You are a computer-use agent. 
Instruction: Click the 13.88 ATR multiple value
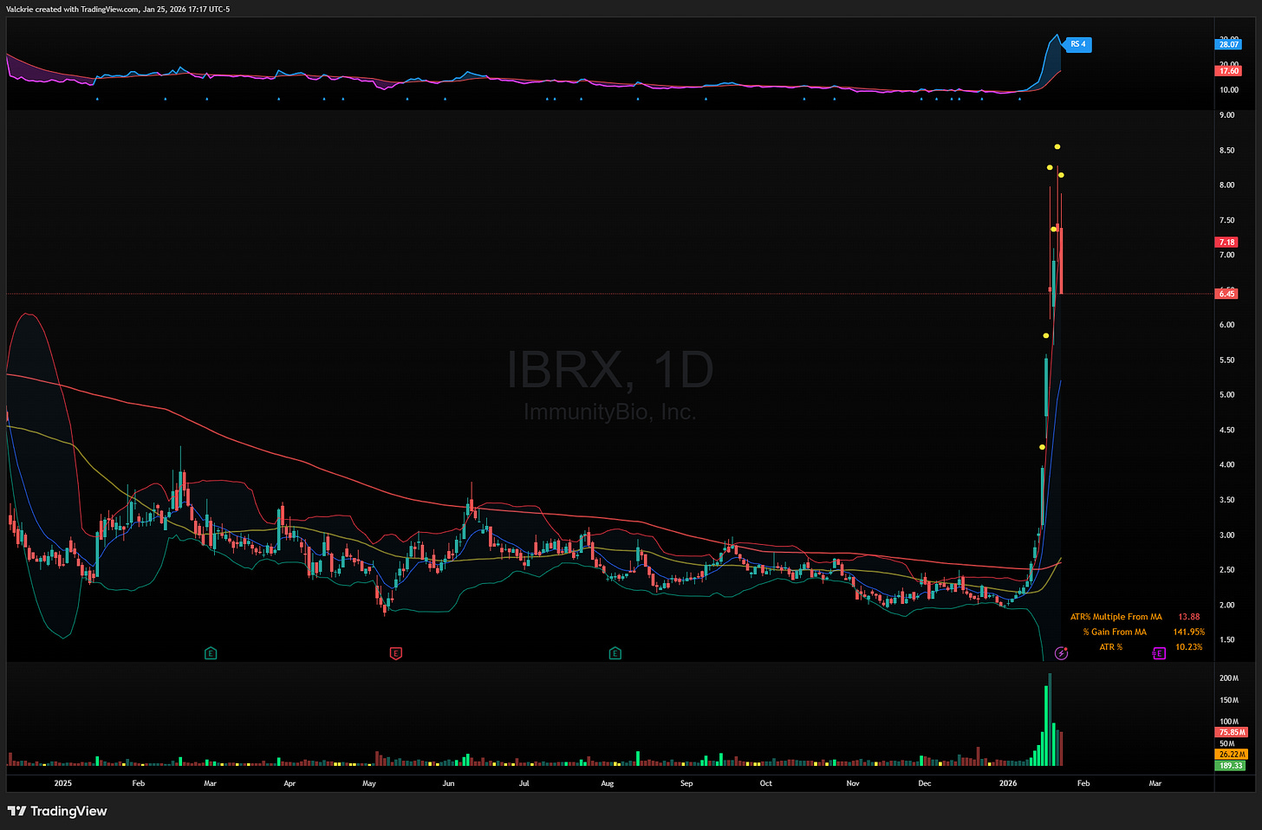pos(1189,617)
